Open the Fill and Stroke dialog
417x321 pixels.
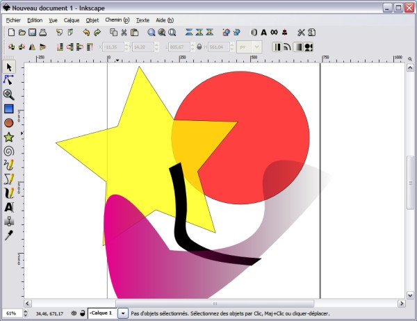[x=254, y=33]
